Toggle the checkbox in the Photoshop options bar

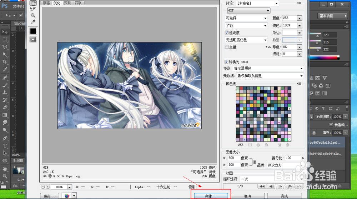point(21,15)
